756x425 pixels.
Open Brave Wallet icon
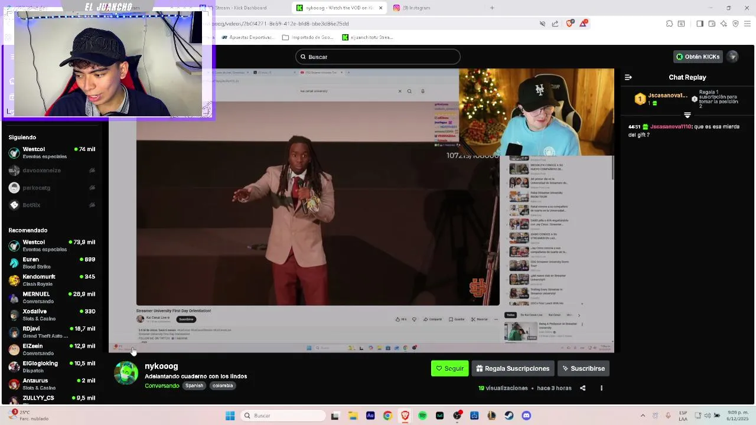click(712, 24)
